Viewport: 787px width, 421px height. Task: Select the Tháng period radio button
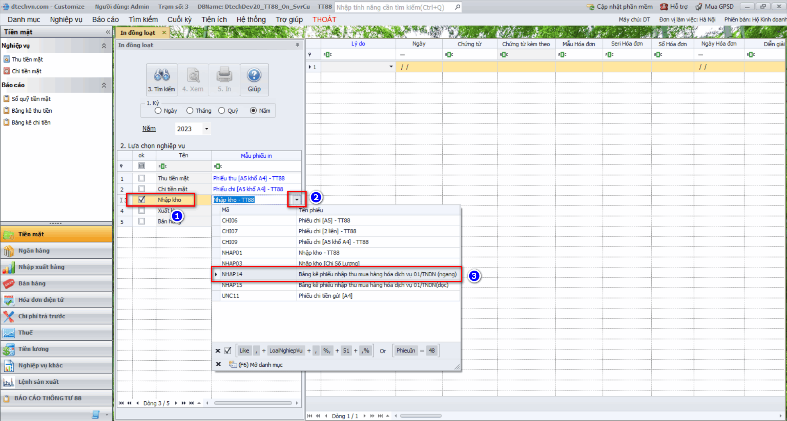pos(190,111)
